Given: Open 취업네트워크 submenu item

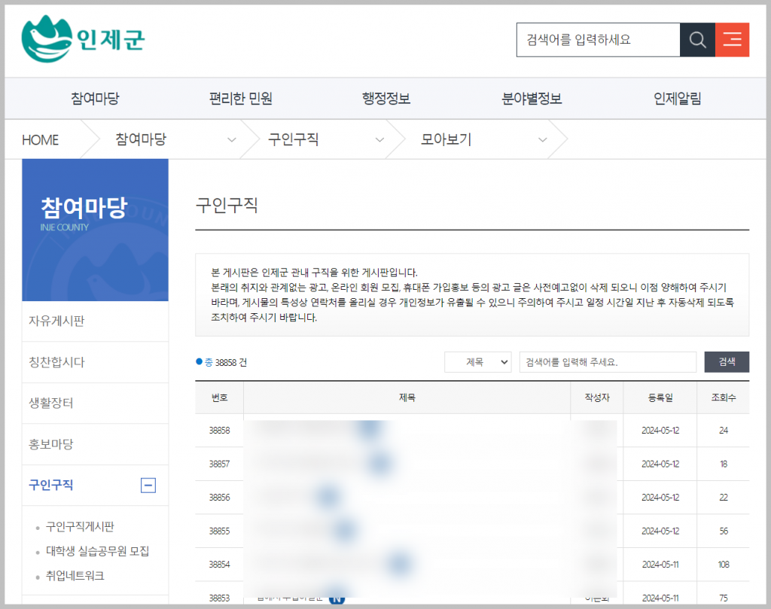Looking at the screenshot, I should point(75,576).
